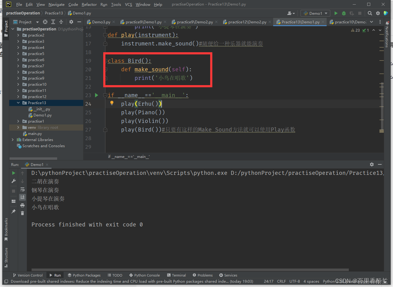The width and height of the screenshot is (393, 287).
Task: Pin the Run tab
Action: (14, 211)
